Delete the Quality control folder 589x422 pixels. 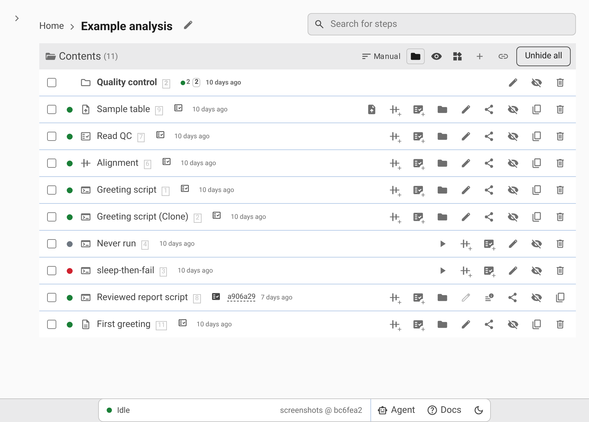[560, 83]
